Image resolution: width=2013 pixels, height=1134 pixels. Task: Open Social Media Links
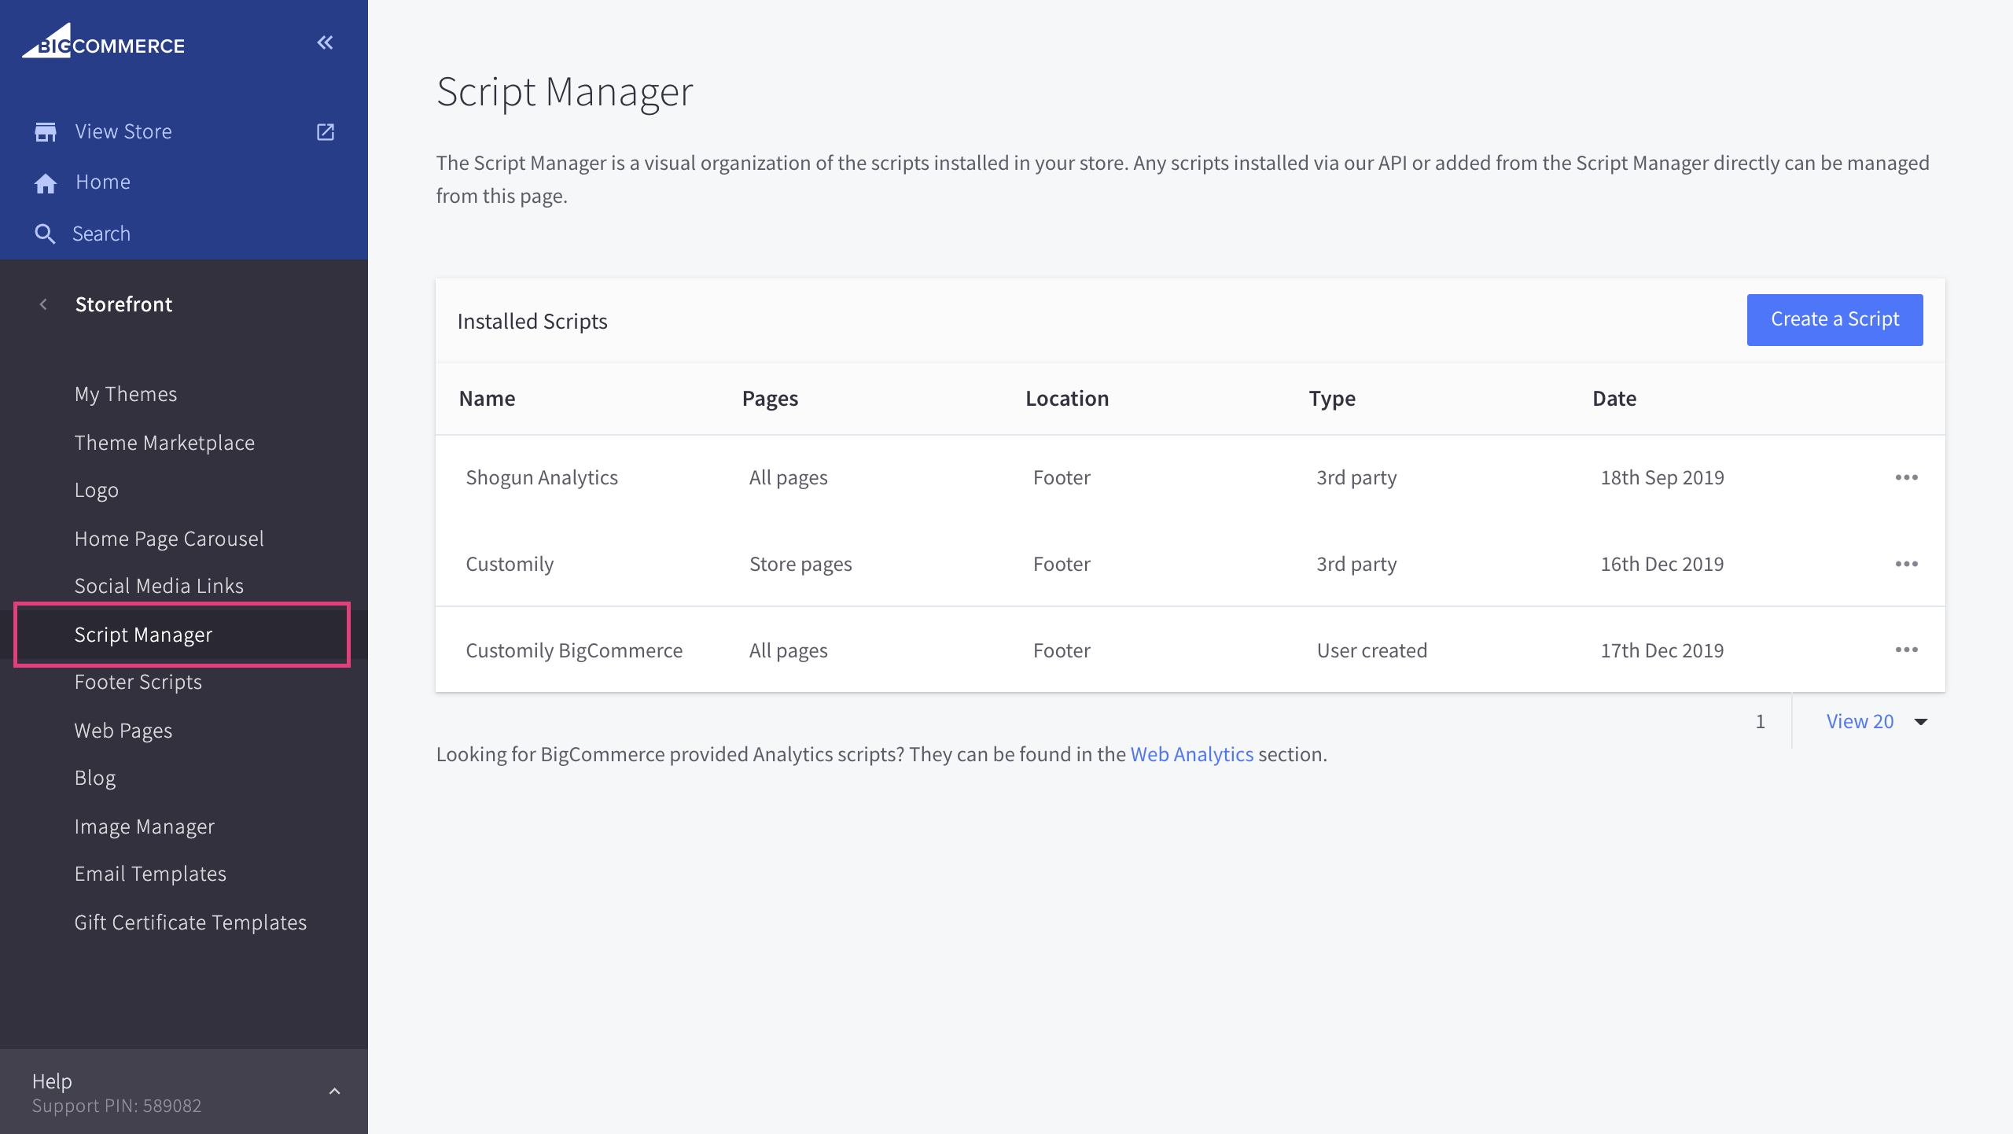point(159,586)
